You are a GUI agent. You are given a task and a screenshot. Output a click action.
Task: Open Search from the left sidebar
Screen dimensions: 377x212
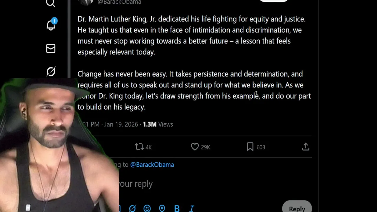51,3
